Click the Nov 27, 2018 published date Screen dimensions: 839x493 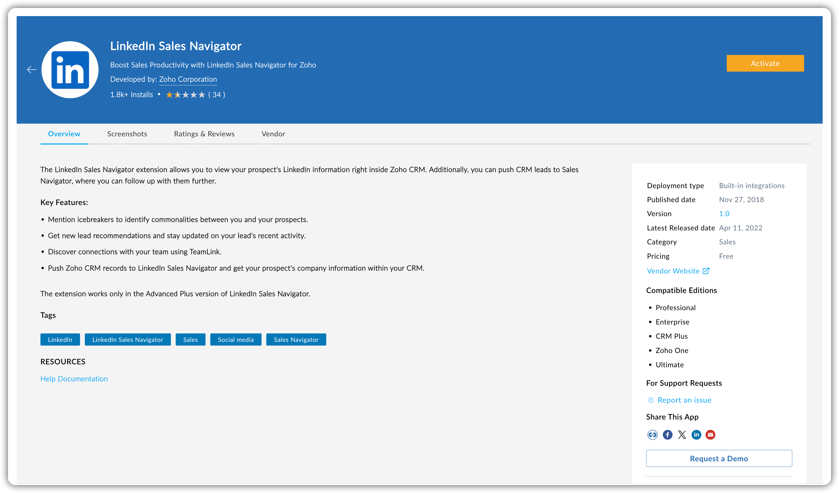click(742, 200)
